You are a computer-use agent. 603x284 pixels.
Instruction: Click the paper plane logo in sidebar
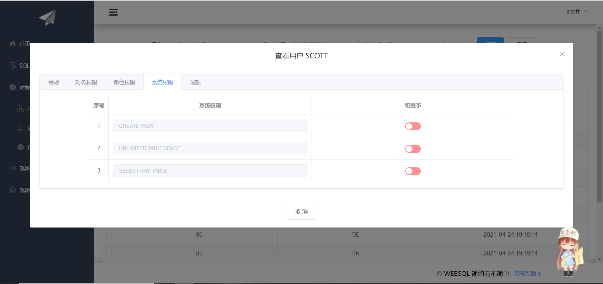tap(47, 18)
